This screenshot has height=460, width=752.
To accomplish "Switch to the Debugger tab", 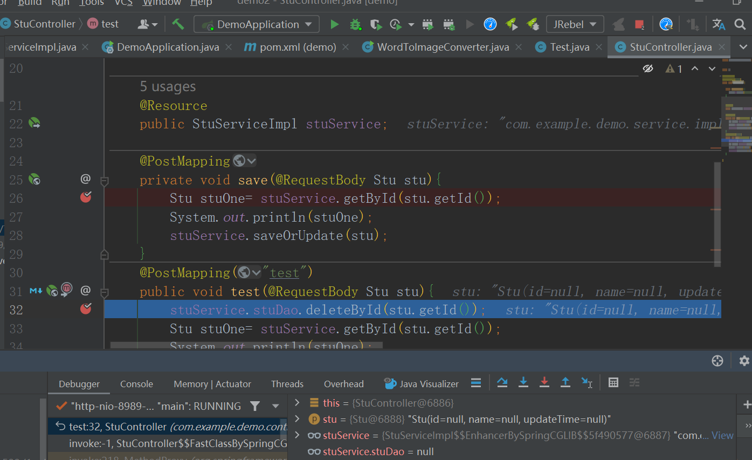I will [79, 384].
